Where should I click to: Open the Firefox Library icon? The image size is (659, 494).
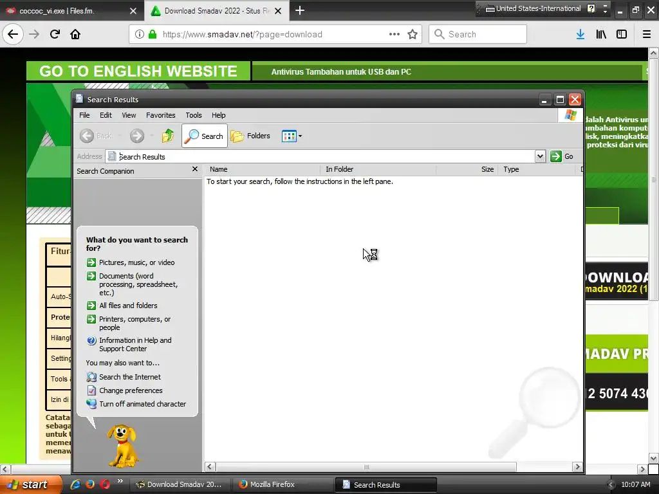click(601, 34)
